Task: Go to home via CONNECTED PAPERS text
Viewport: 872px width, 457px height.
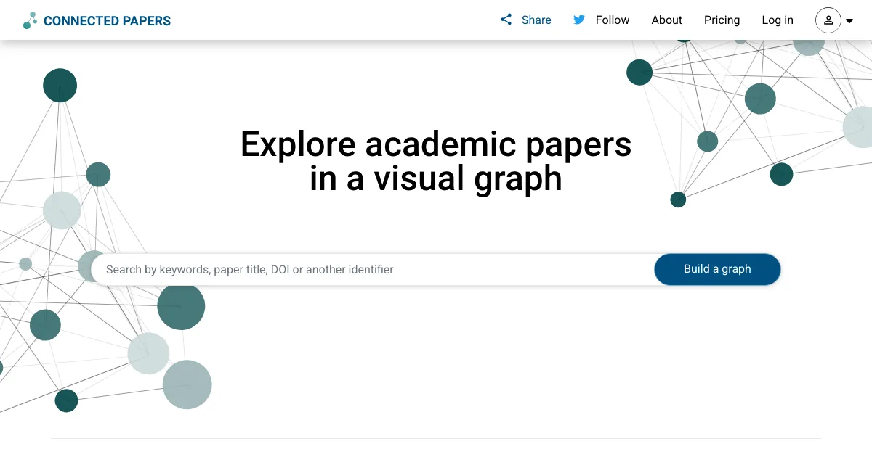Action: coord(107,21)
